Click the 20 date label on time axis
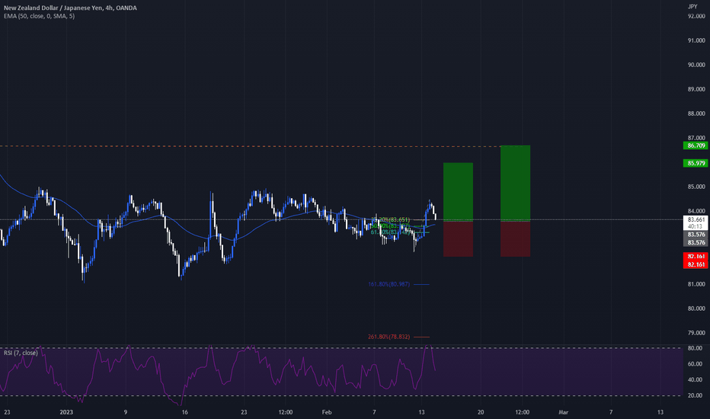 pos(481,412)
